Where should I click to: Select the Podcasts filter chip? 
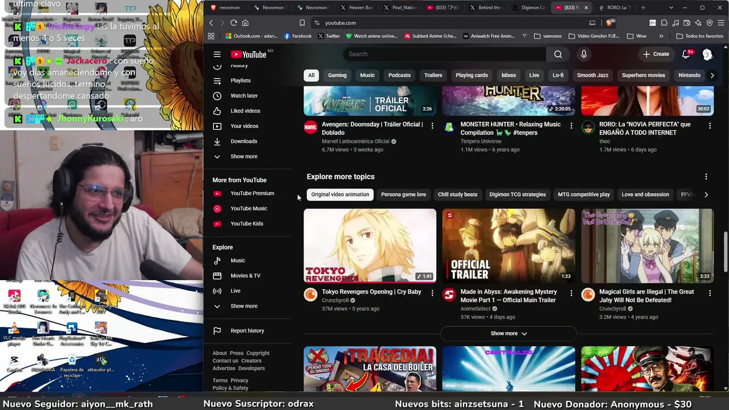pos(399,75)
